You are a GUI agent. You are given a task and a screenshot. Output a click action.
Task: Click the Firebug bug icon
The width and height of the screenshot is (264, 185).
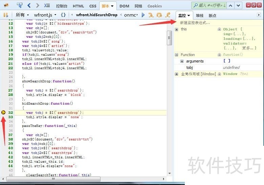(6, 5)
